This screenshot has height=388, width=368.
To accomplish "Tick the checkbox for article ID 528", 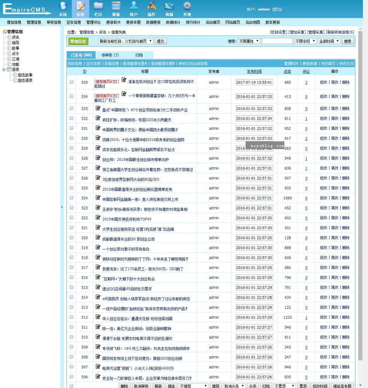I will click(x=72, y=158).
